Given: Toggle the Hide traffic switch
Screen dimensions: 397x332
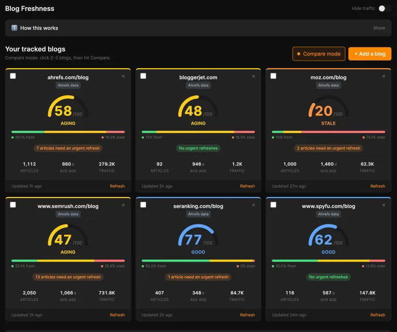Looking at the screenshot, I should click(385, 8).
